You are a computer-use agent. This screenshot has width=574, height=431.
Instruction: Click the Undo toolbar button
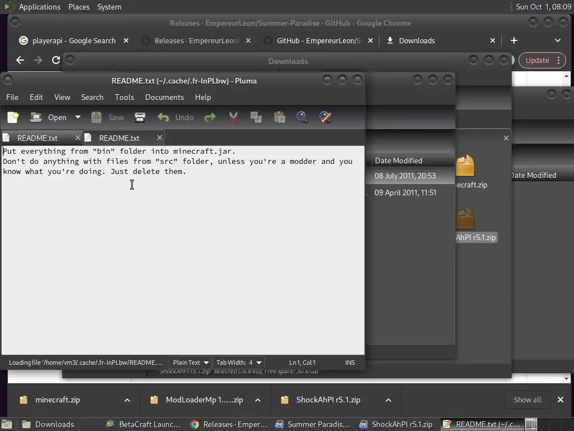[175, 117]
